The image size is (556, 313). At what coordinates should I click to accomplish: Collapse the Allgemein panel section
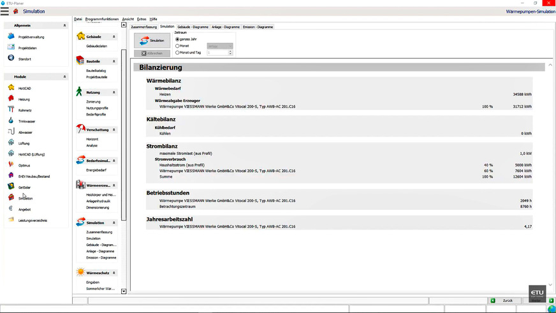pos(64,25)
